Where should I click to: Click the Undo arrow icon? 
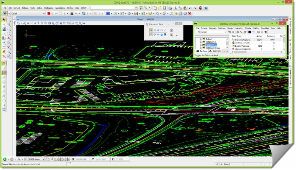pos(190,8)
